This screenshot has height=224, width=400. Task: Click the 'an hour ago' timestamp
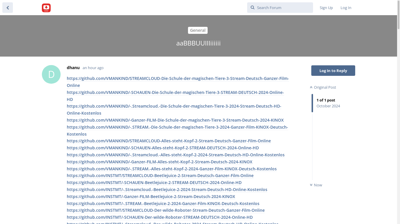click(93, 68)
